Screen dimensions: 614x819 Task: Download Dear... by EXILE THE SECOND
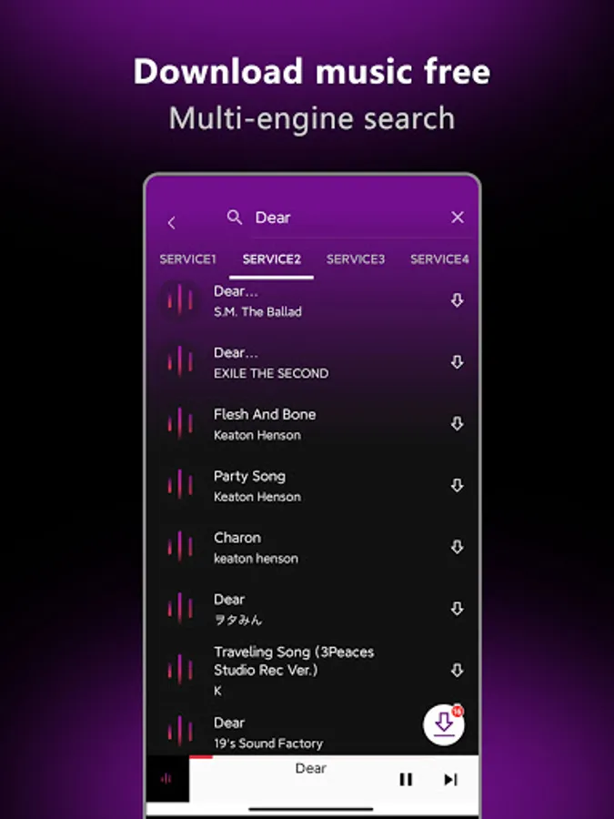457,362
